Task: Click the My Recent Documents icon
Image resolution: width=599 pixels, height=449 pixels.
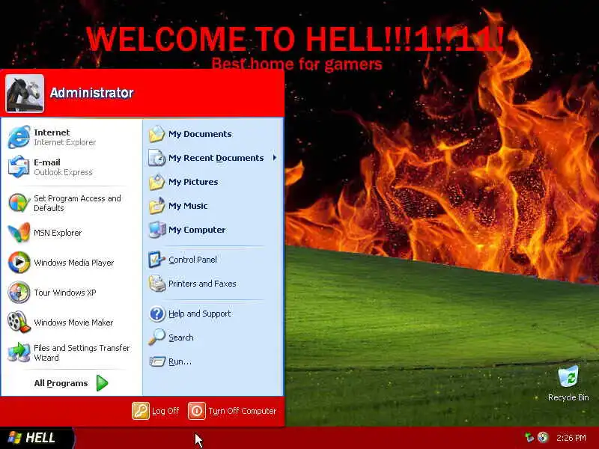Action: 156,158
